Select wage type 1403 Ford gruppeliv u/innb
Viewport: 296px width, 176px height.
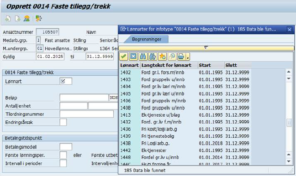pos(185,79)
